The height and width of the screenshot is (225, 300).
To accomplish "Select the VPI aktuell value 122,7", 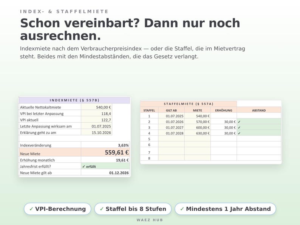I will (96, 120).
